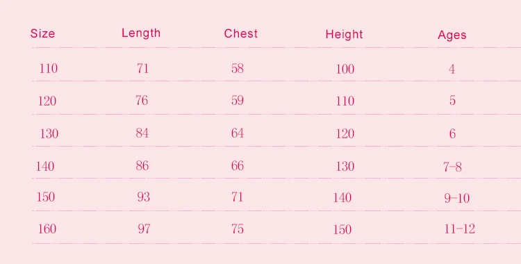The height and width of the screenshot is (264, 521).
Task: Click the length value 84
Action: coord(142,133)
